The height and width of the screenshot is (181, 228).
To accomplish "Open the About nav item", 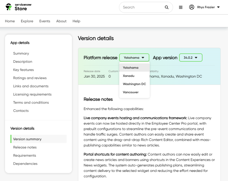I will click(61, 21).
